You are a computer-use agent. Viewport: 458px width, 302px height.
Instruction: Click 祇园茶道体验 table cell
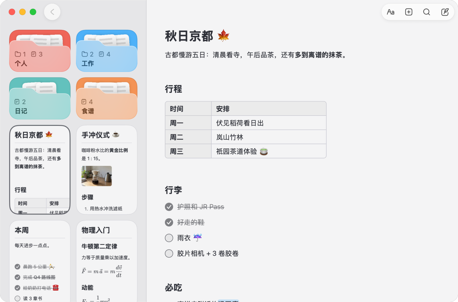[x=269, y=151]
